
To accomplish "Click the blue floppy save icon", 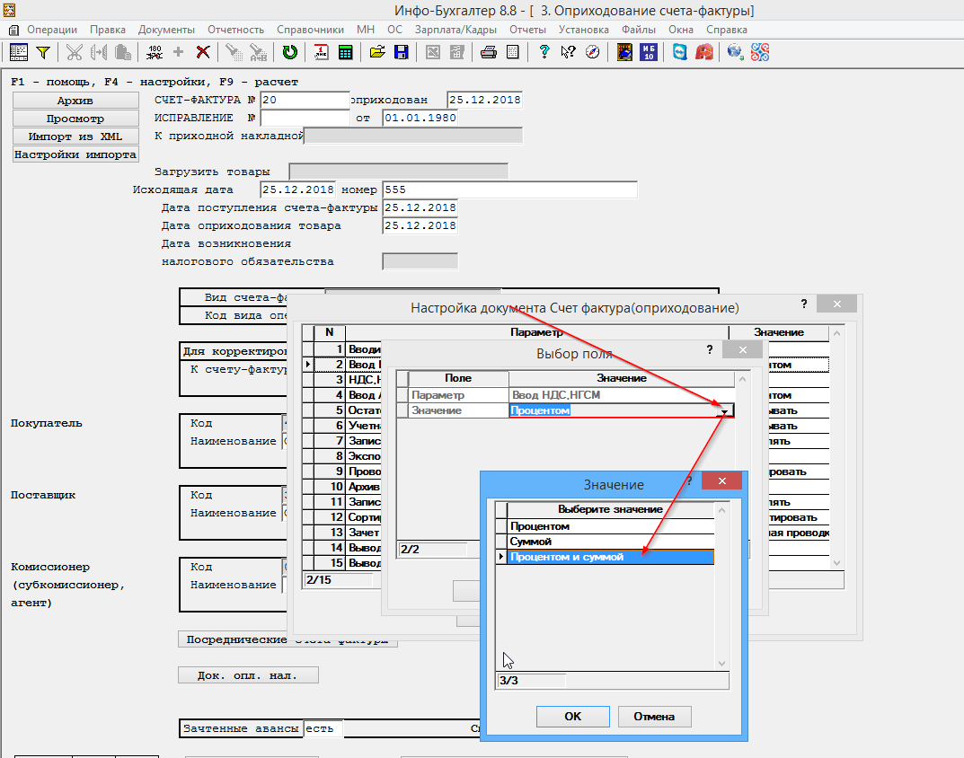I will 402,52.
